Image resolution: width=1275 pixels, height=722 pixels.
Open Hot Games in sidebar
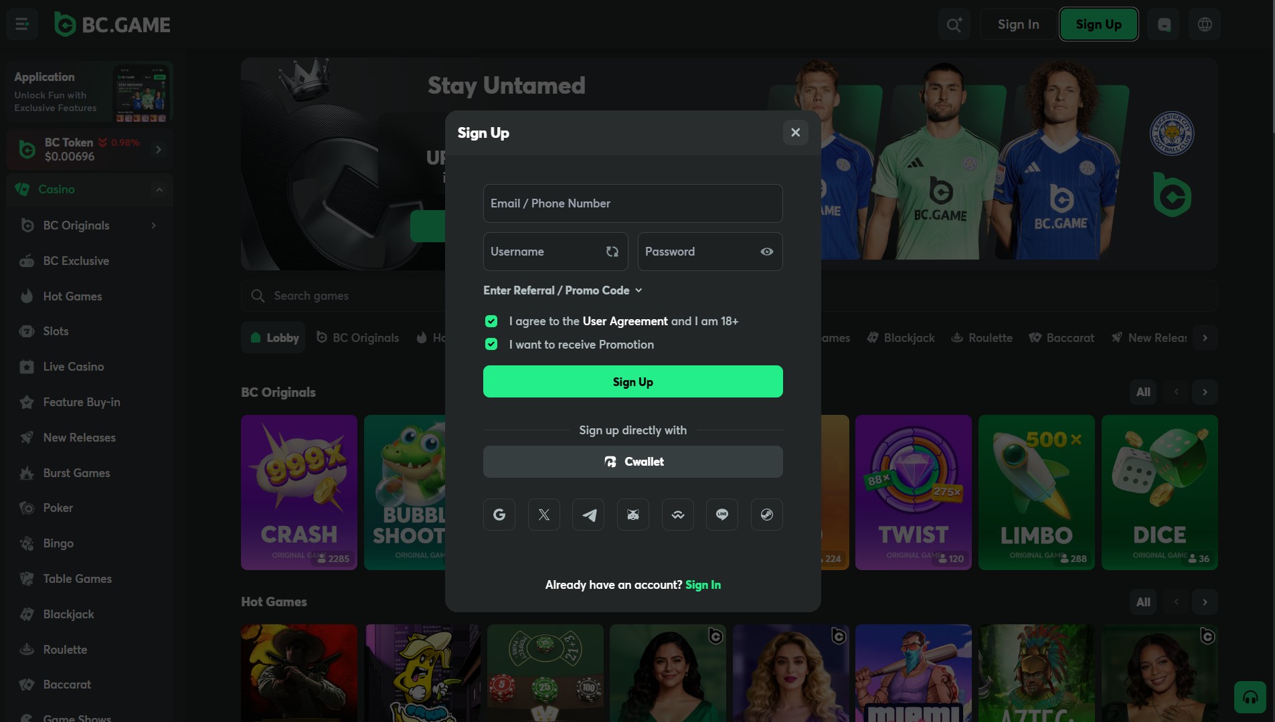click(x=72, y=296)
